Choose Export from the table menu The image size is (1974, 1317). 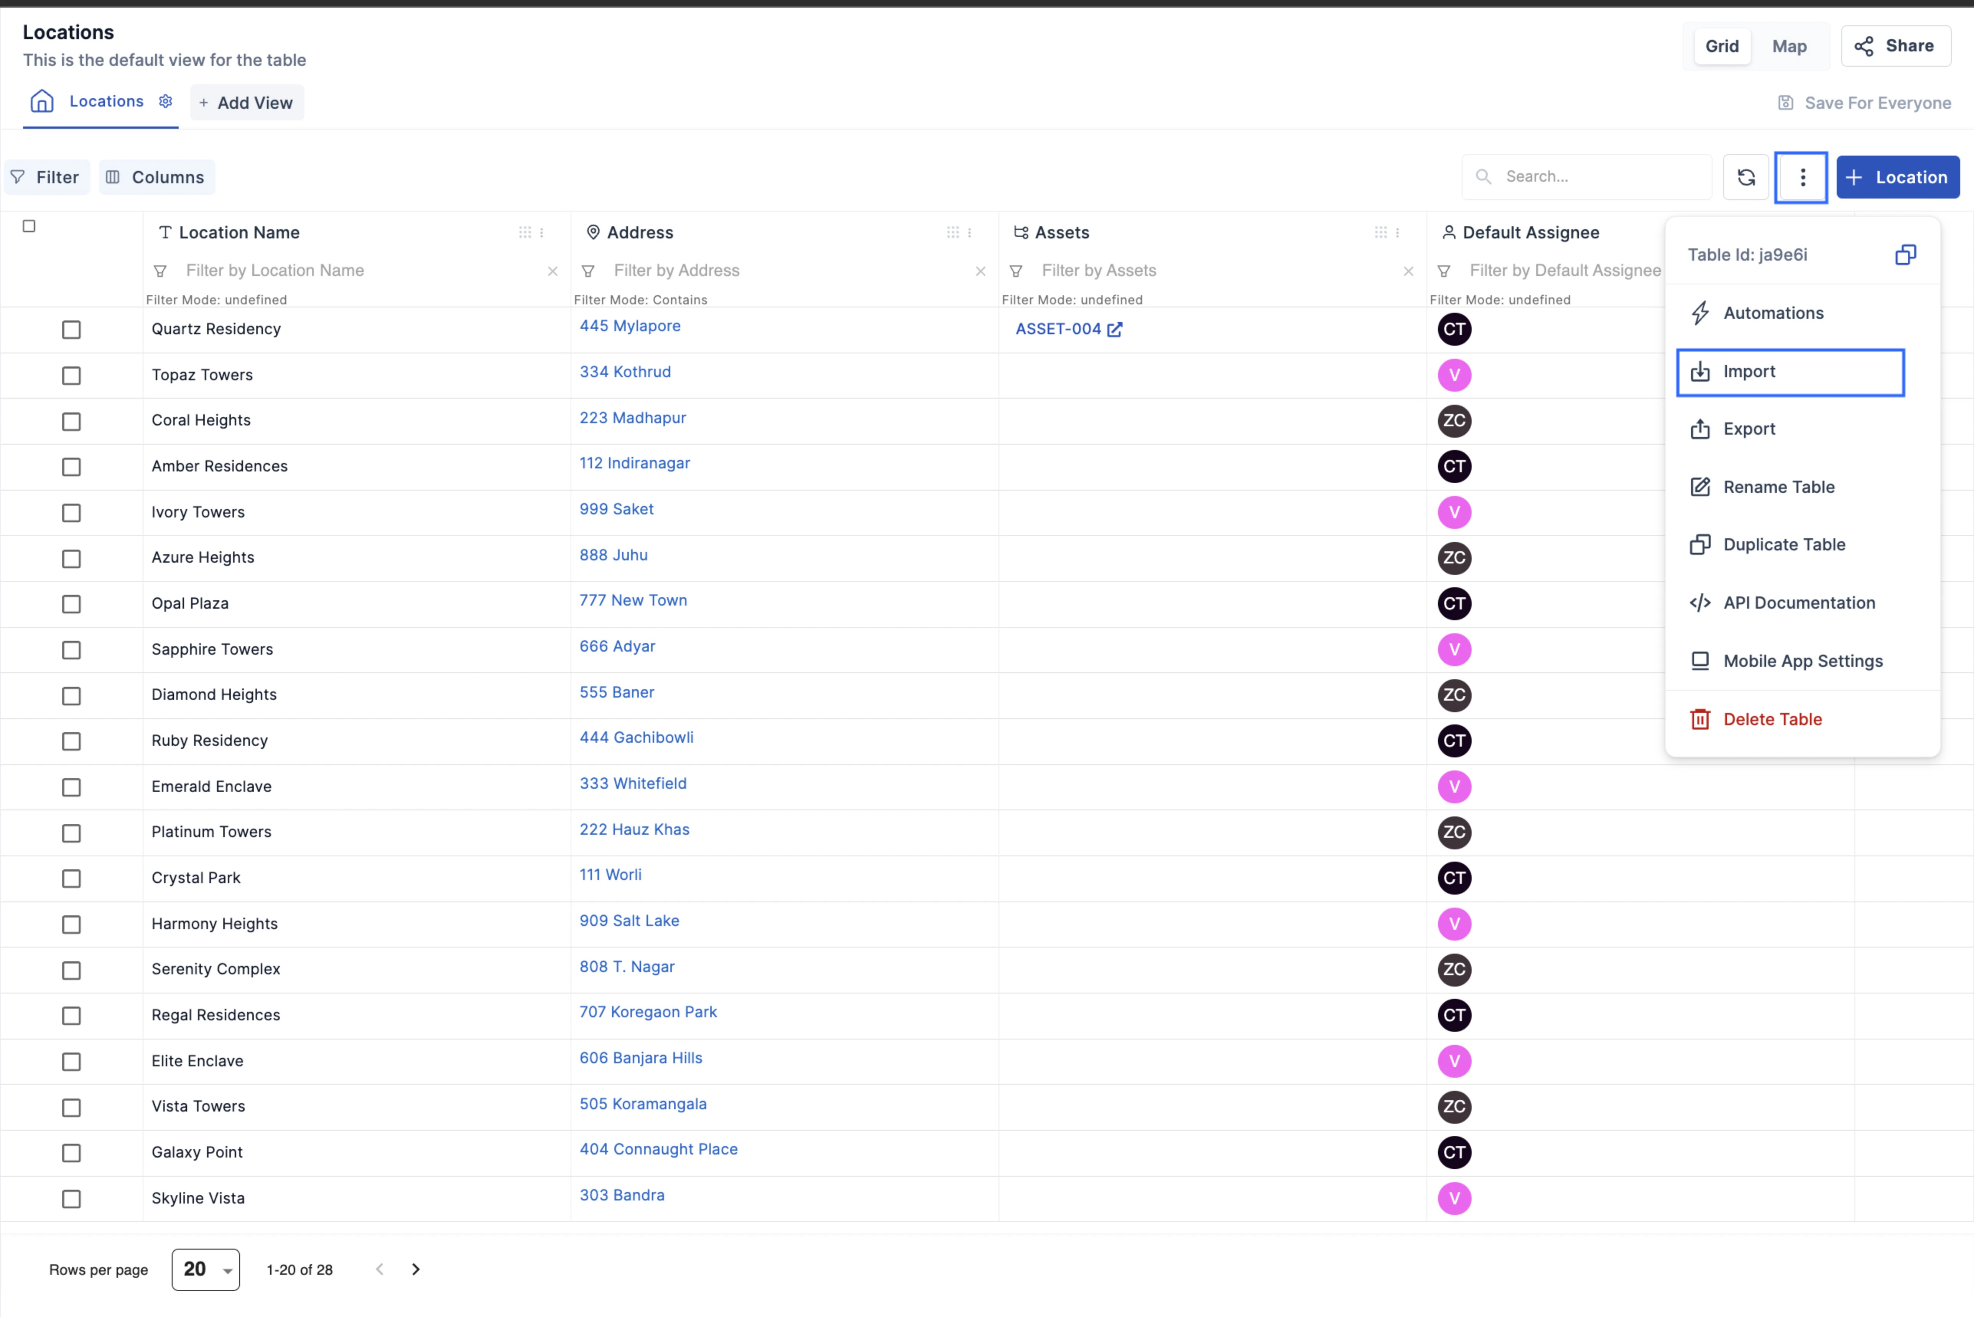[1748, 429]
